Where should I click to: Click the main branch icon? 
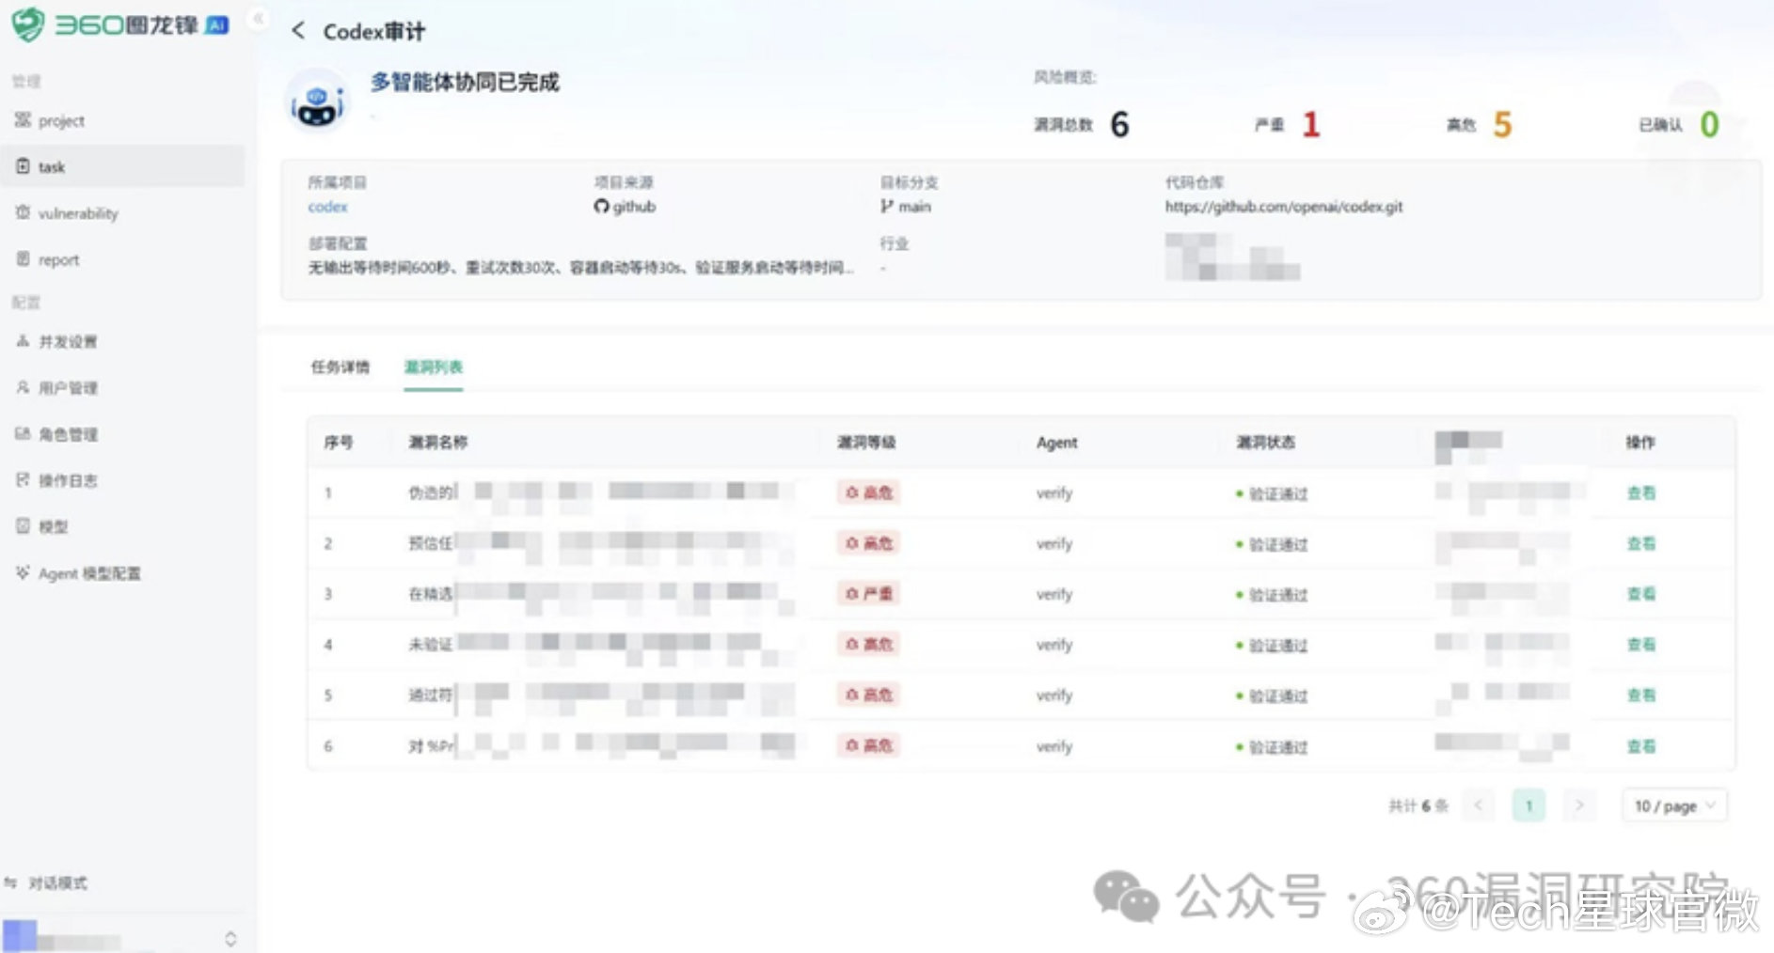(x=886, y=207)
